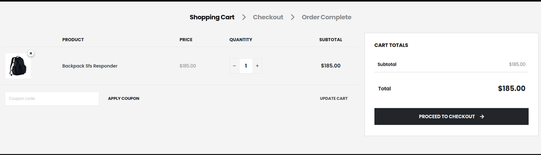541x155 pixels.
Task: Click the chevron before Order Complete
Action: point(292,17)
